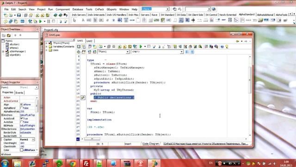Switch to the Unit2 editor tab
Viewport: 296px width, 167px height.
89,41
